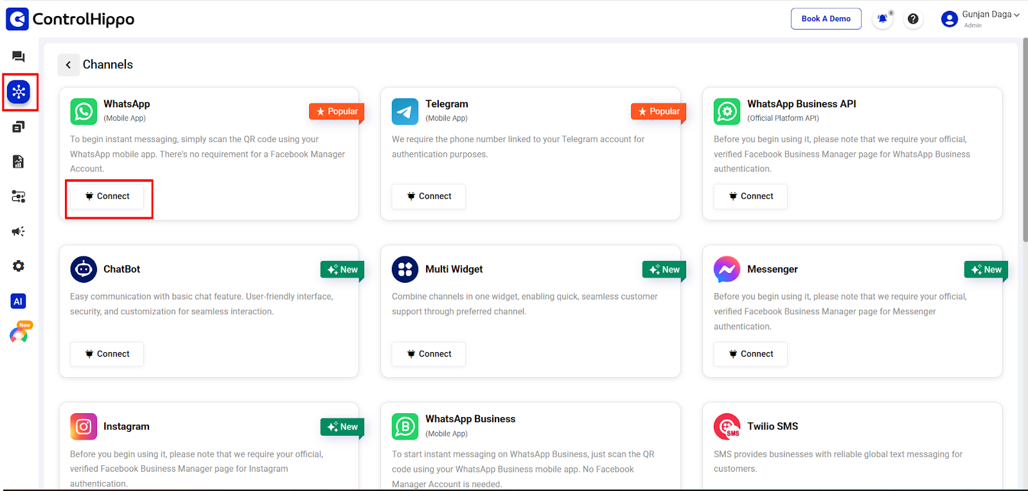Click the notification bell icon
The height and width of the screenshot is (491, 1028).
(883, 19)
